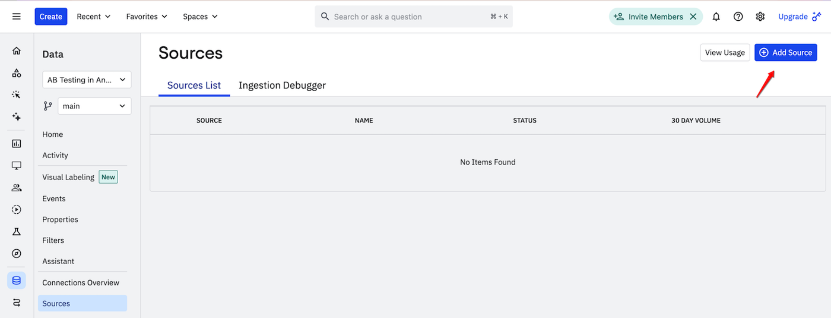The height and width of the screenshot is (318, 831).
Task: Select the Session Replay cursor icon
Action: [x=16, y=94]
